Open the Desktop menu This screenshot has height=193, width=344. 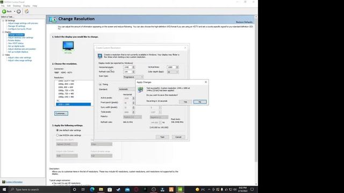pyautogui.click(x=17, y=6)
